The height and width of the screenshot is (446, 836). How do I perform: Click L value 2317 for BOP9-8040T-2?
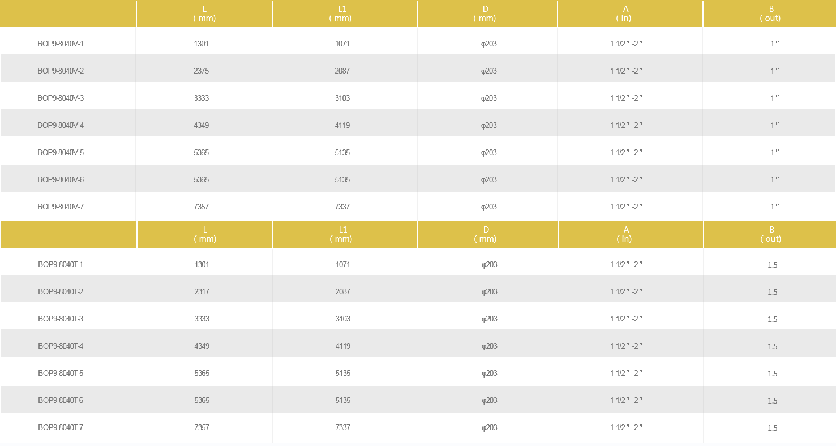(202, 292)
